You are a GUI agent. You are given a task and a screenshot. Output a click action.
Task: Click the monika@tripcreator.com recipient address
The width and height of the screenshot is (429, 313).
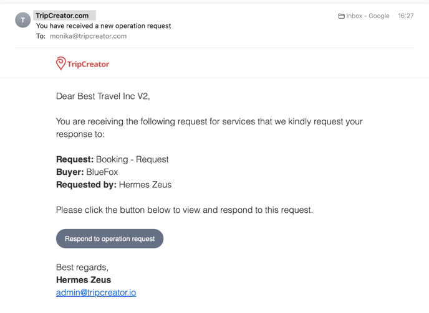point(88,36)
